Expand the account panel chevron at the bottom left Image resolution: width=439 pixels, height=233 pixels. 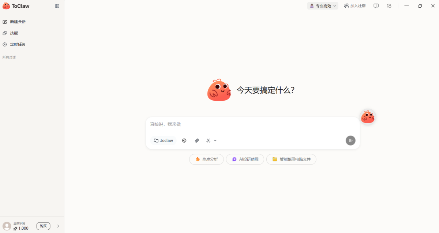58,226
